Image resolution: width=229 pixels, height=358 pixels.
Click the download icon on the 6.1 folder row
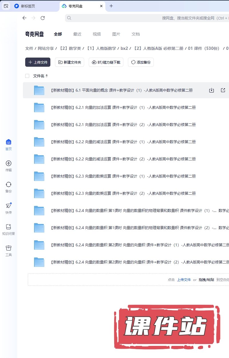pyautogui.click(x=212, y=90)
